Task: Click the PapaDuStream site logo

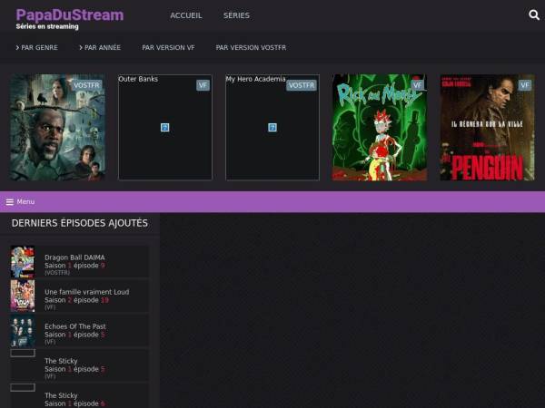Action: (x=70, y=15)
